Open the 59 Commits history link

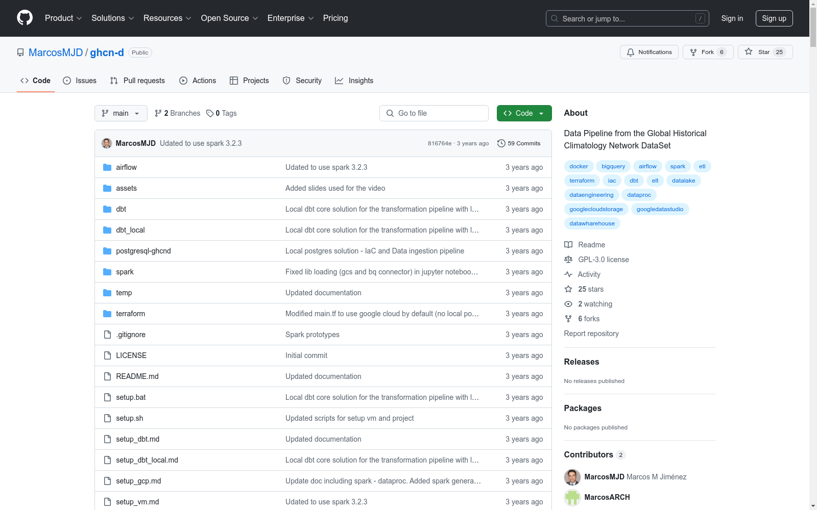519,143
